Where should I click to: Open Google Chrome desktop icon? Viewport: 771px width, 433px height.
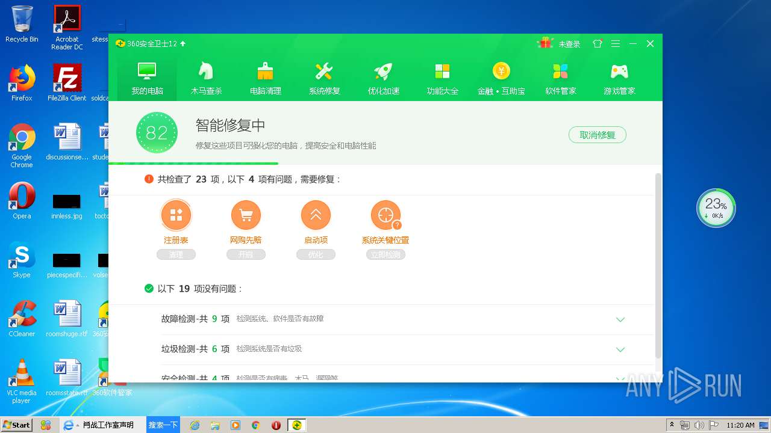tap(22, 146)
